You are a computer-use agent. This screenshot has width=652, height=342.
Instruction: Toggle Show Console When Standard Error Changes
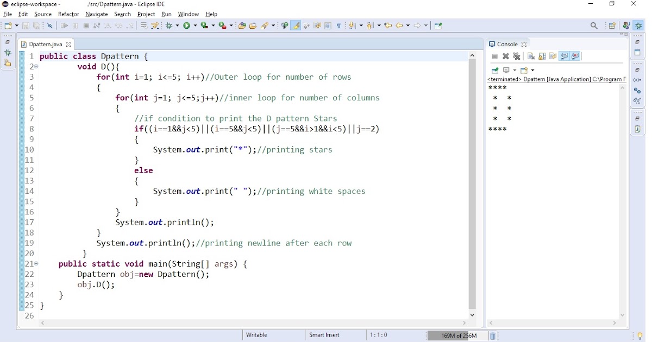(x=575, y=56)
